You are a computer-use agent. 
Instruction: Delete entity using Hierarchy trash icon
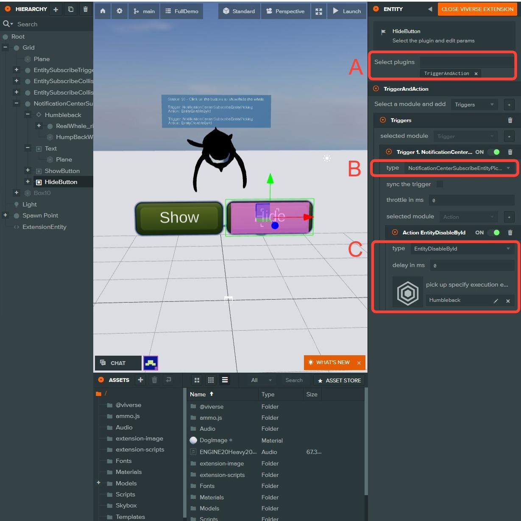click(86, 9)
